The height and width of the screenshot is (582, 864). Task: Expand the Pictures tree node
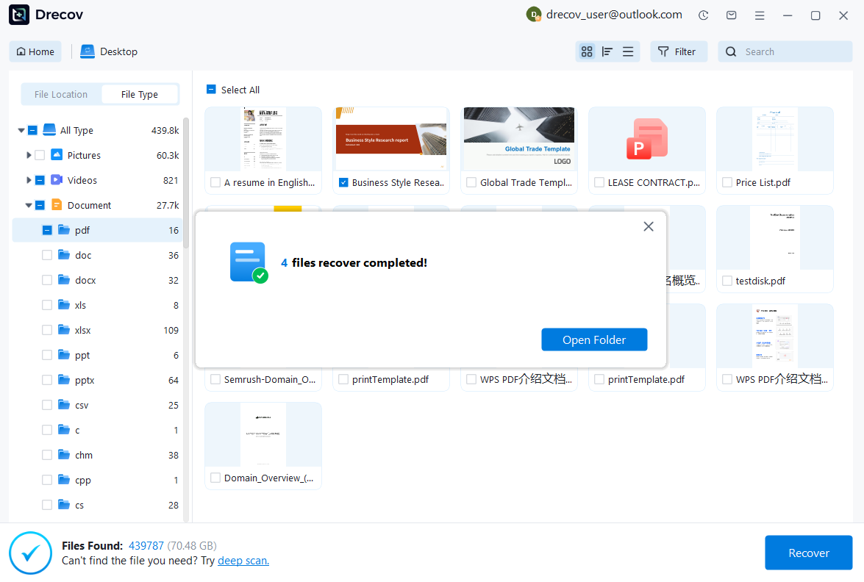click(x=29, y=155)
